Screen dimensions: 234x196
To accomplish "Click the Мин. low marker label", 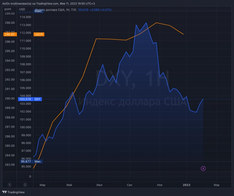I will point(38,161).
